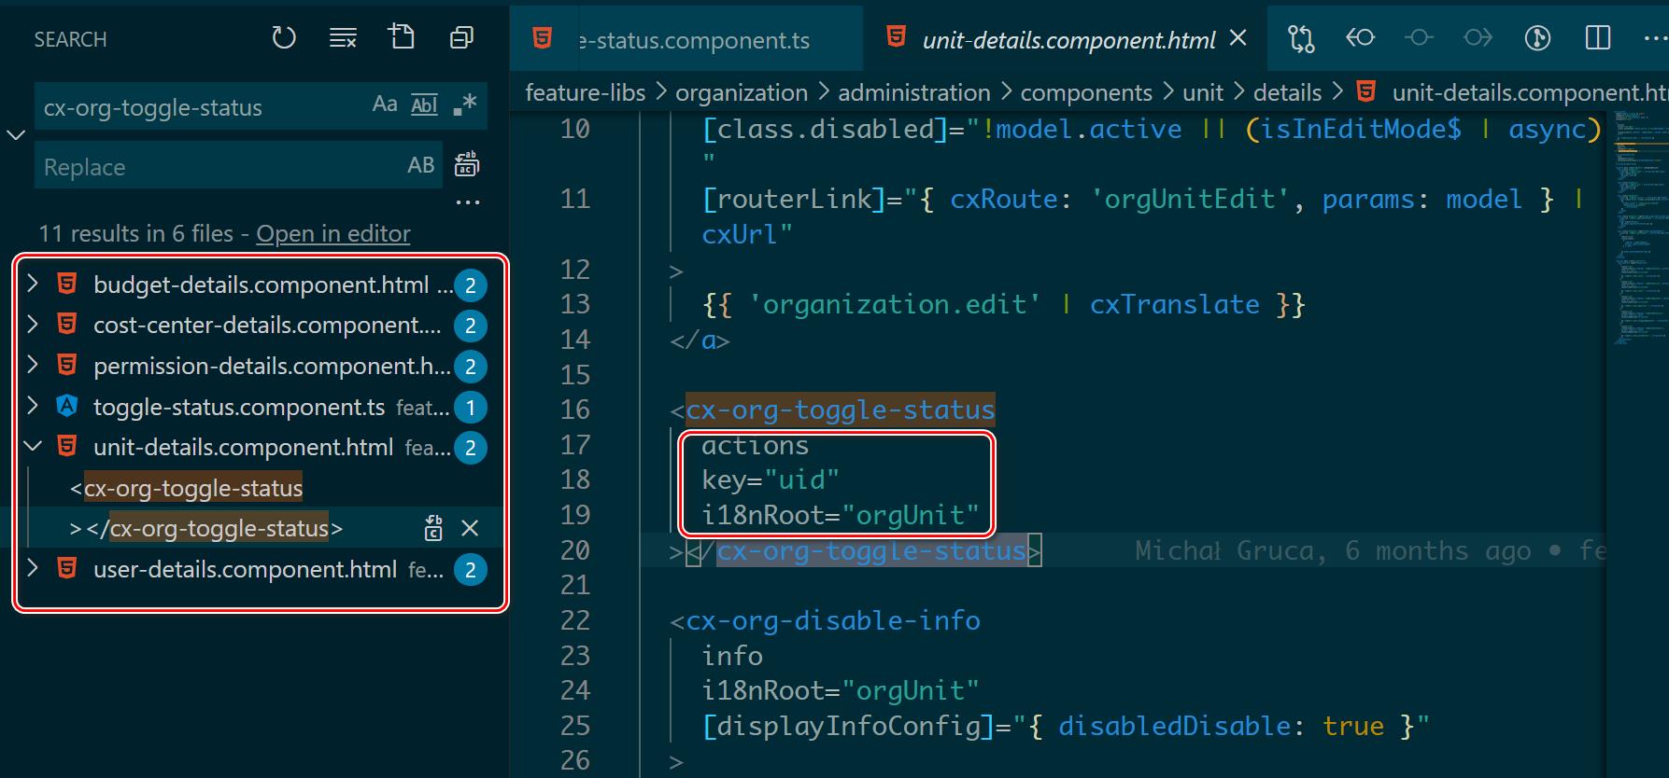Click Compare Changes icon in editor toolbar

coord(1301,38)
